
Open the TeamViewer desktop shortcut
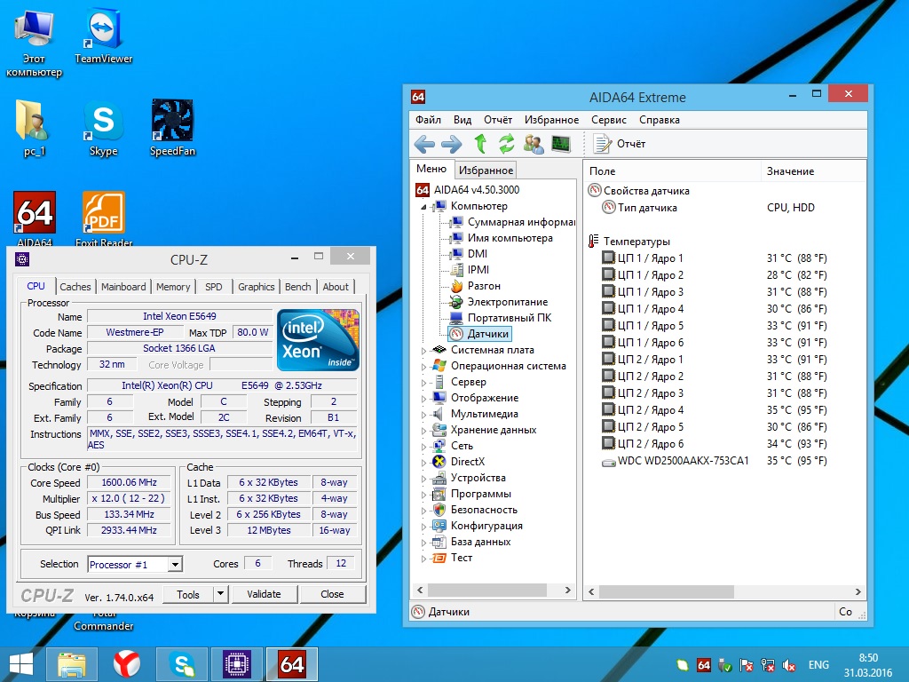tap(103, 36)
